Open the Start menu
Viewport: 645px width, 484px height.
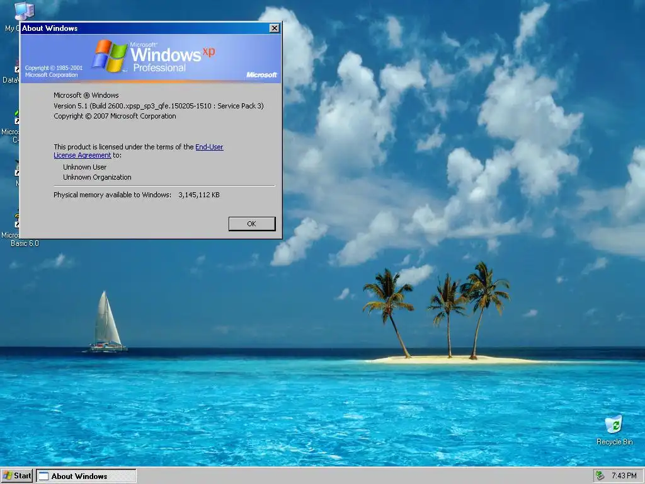click(x=17, y=476)
